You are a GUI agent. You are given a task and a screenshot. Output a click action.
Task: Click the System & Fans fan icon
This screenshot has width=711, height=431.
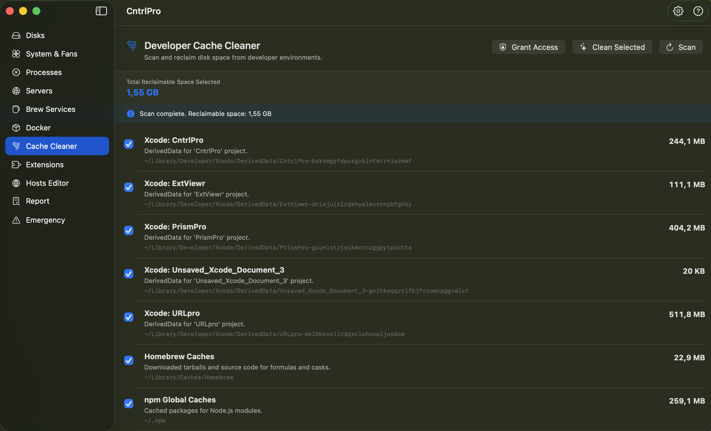coord(16,54)
